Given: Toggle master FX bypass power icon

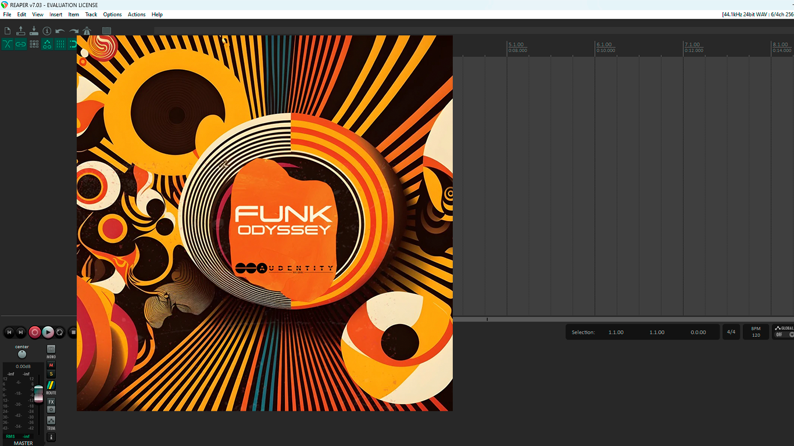Looking at the screenshot, I should pos(51,409).
